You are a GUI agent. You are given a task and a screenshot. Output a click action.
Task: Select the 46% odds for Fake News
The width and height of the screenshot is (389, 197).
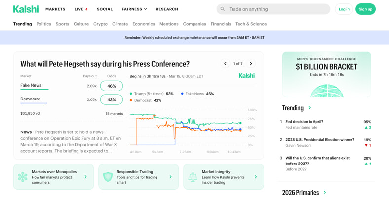tap(112, 86)
